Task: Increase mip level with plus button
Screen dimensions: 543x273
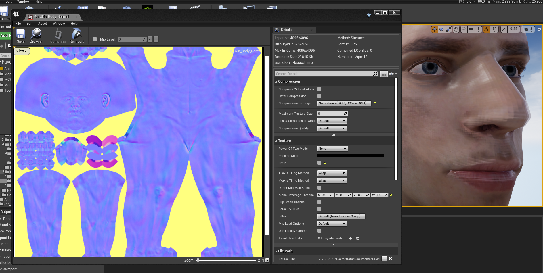Action: [156, 39]
